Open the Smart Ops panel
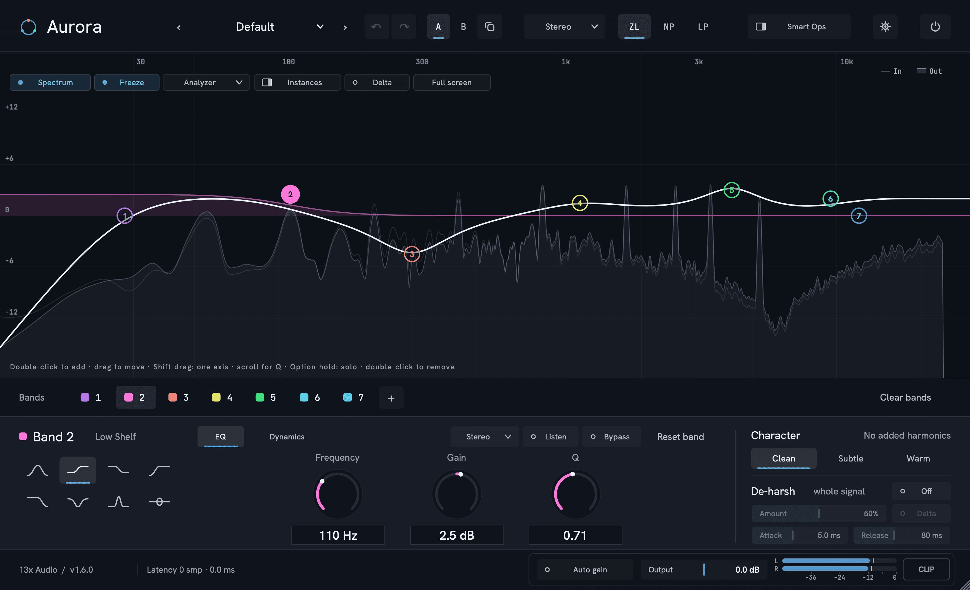The image size is (970, 590). point(799,27)
